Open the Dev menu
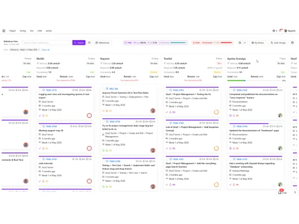 pos(32,30)
